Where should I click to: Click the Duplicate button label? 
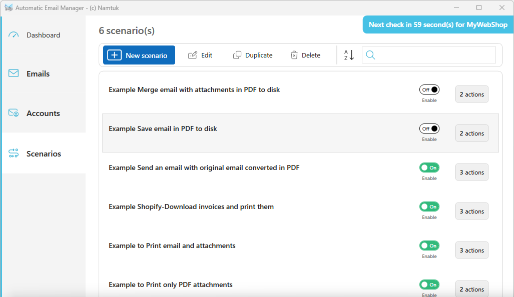tap(259, 55)
